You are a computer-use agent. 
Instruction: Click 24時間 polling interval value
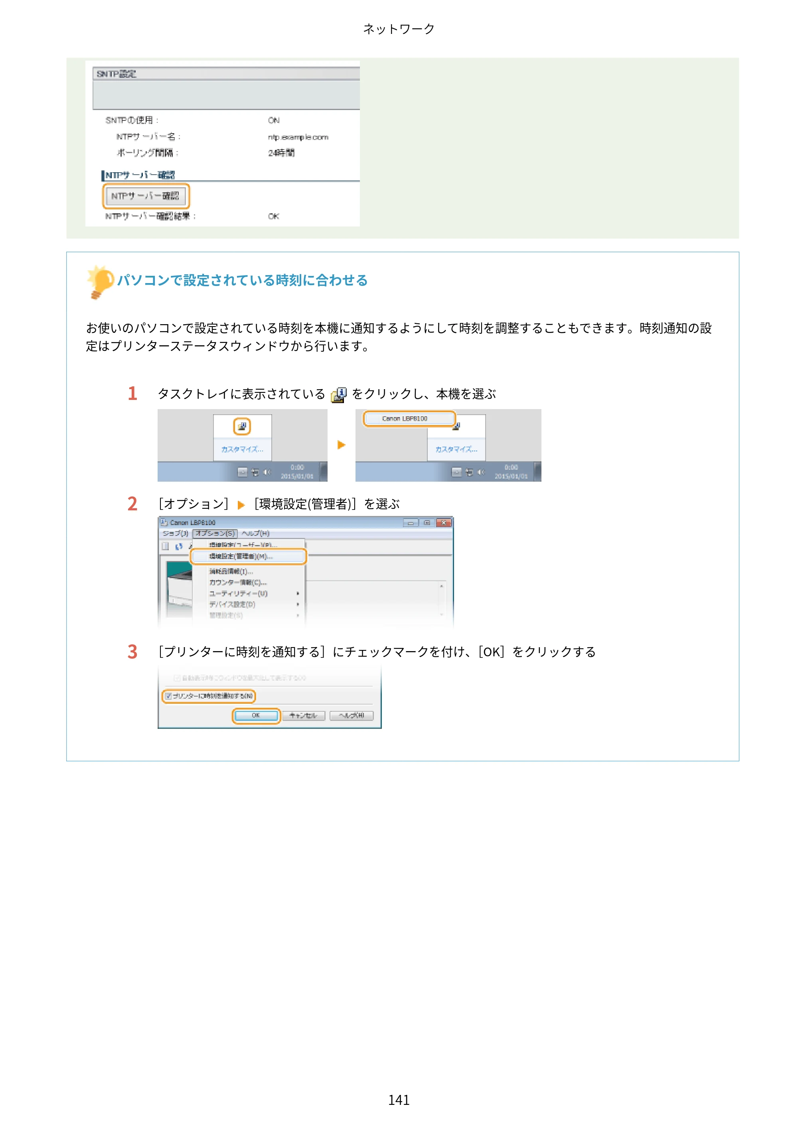(x=281, y=153)
